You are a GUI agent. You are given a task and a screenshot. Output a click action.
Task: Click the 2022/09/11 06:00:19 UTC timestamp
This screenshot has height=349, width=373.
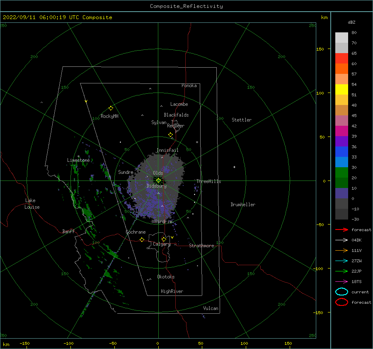point(57,17)
